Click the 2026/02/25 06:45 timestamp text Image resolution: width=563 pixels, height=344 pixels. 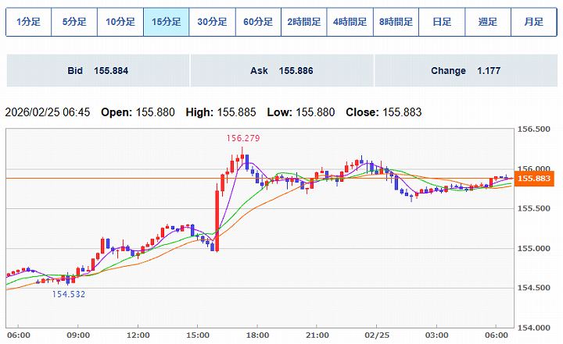48,112
